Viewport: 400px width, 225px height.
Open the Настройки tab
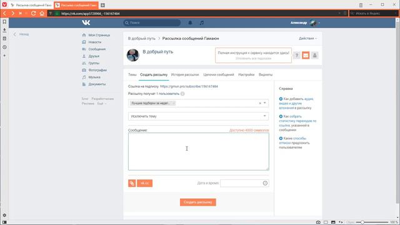(246, 75)
